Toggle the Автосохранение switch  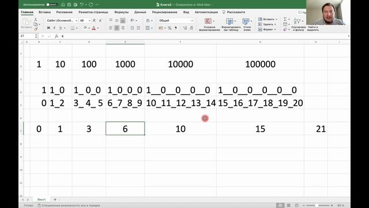pos(52,5)
